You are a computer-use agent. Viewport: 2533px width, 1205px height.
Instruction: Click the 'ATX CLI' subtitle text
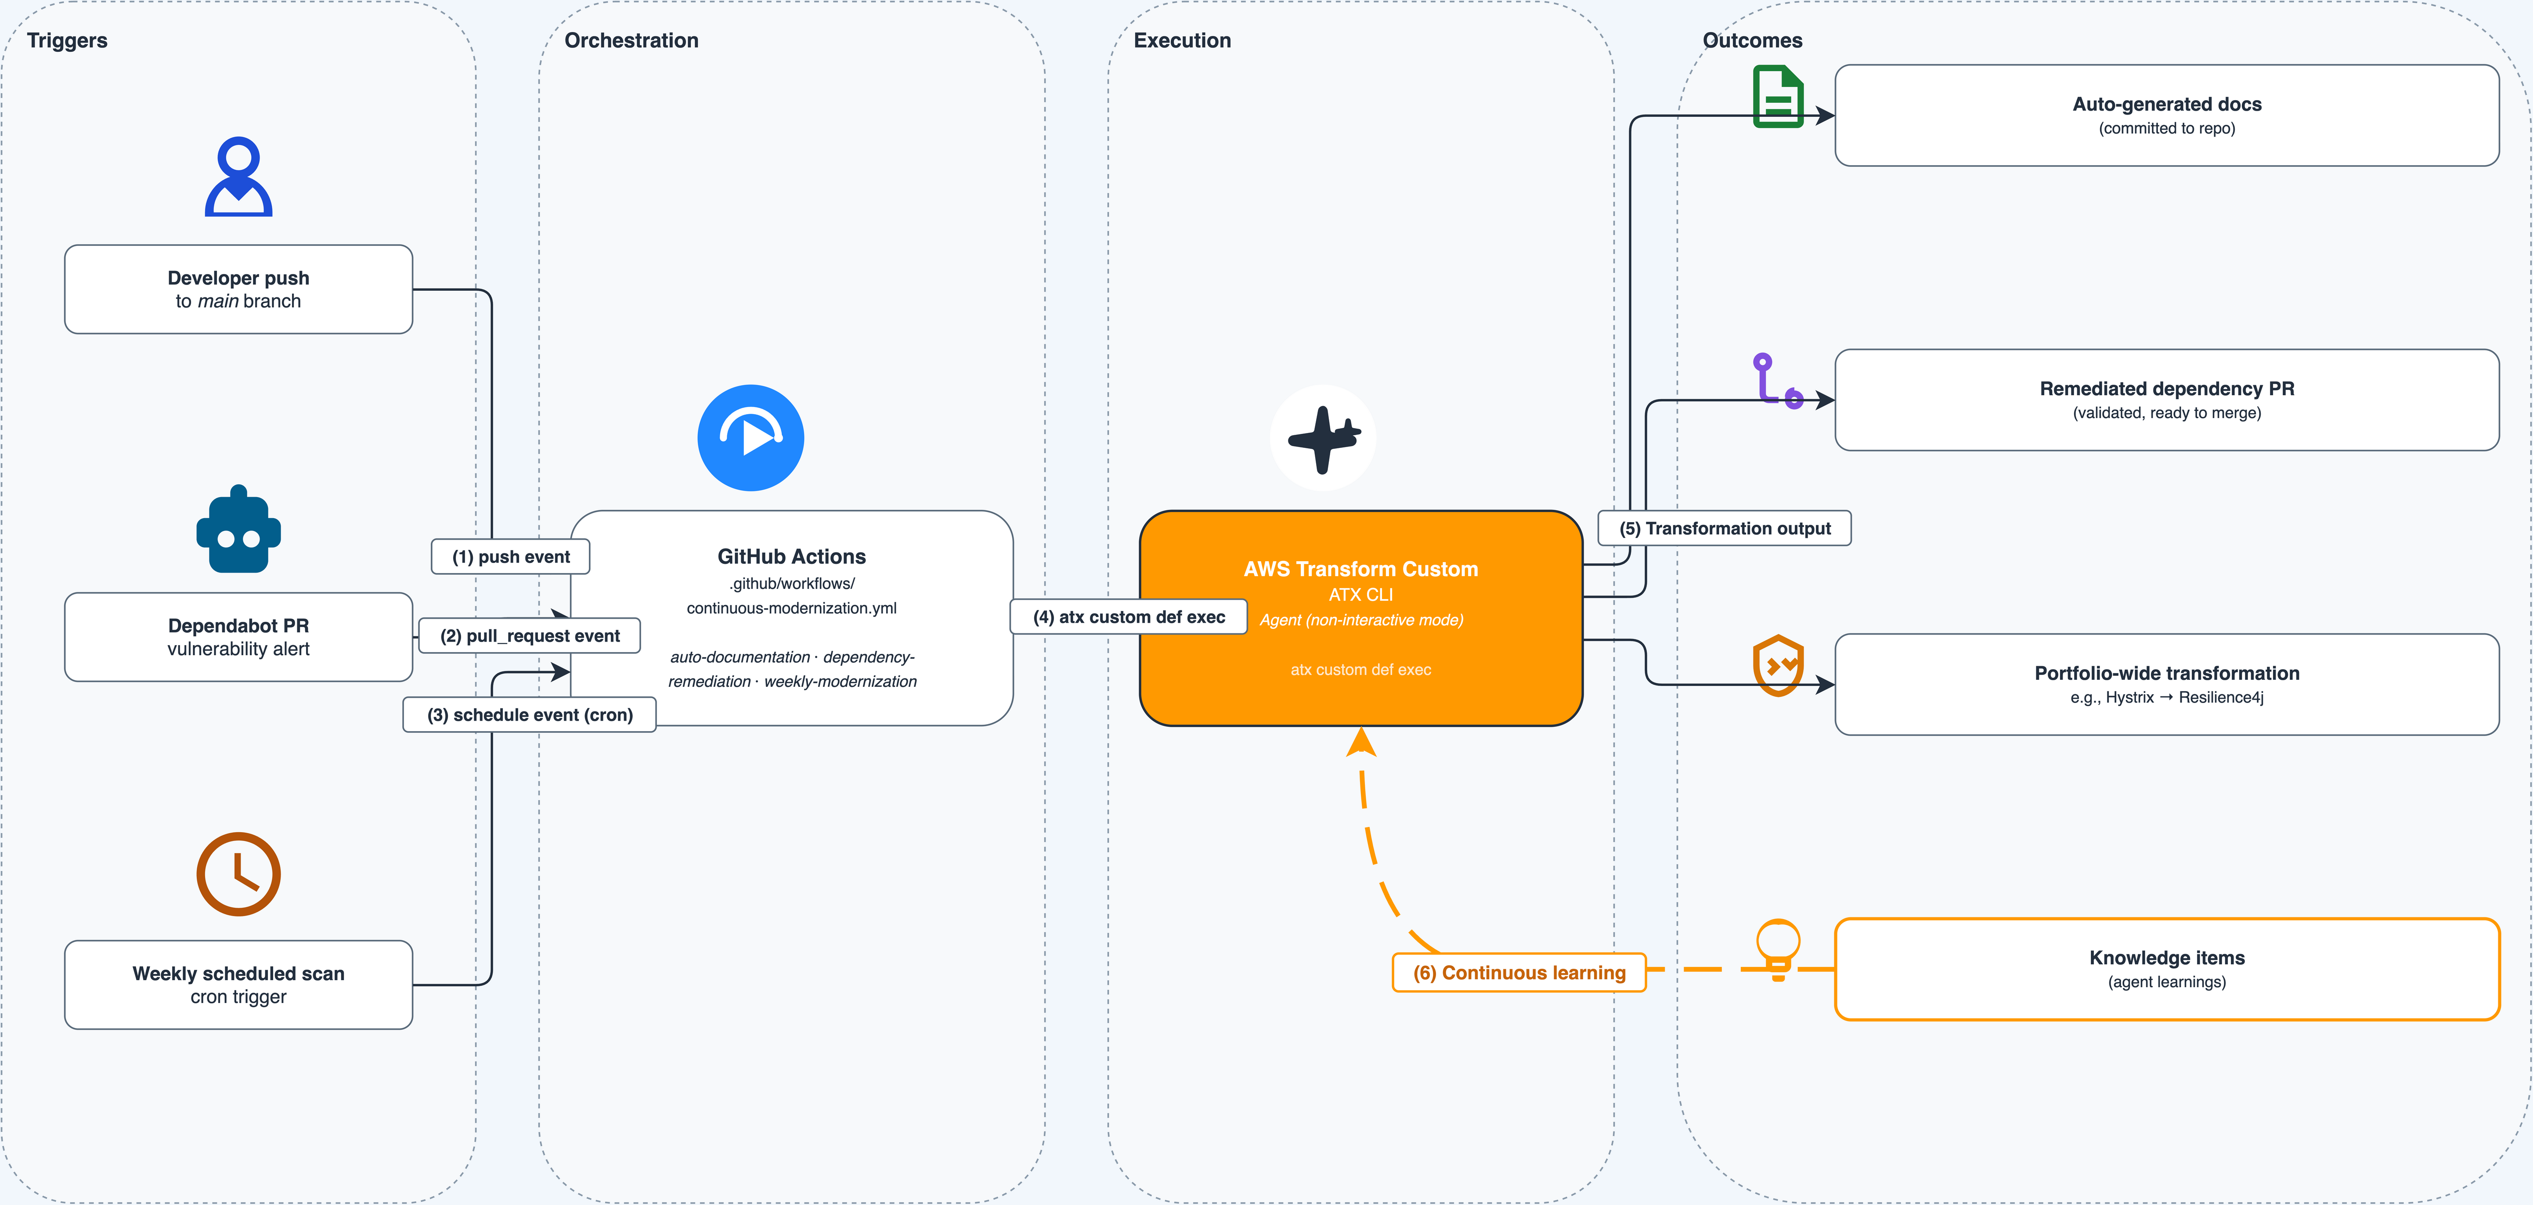pyautogui.click(x=1361, y=594)
